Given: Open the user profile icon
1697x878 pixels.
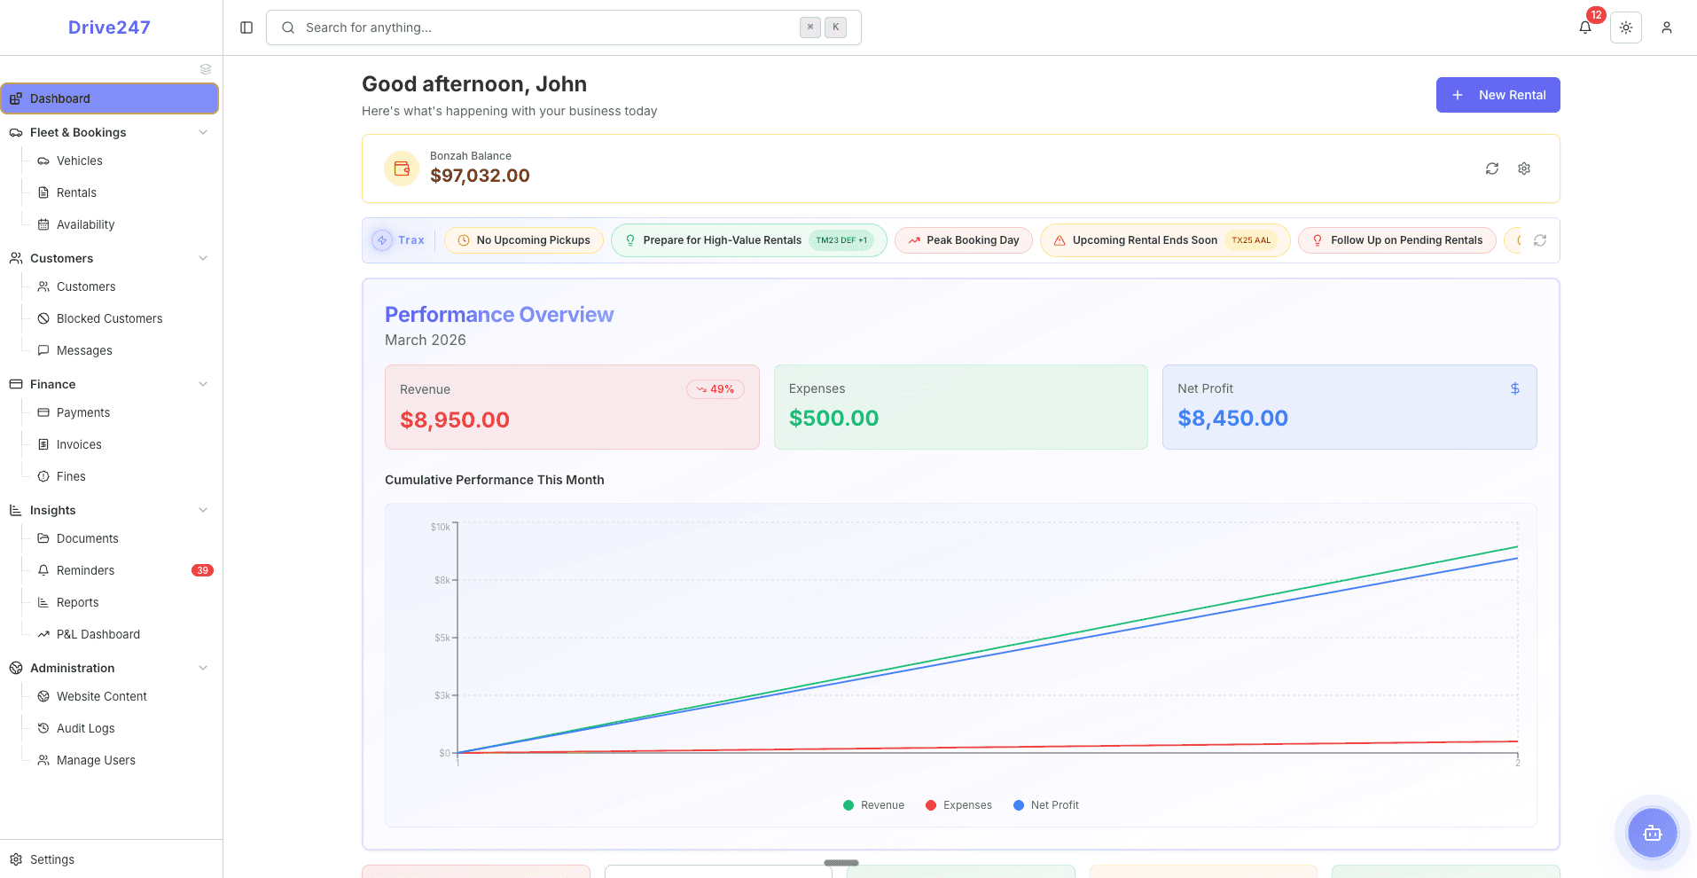Looking at the screenshot, I should click(x=1666, y=27).
